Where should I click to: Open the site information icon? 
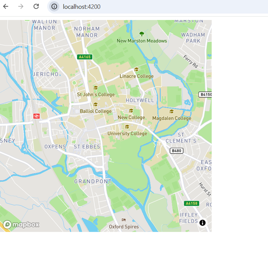click(54, 6)
